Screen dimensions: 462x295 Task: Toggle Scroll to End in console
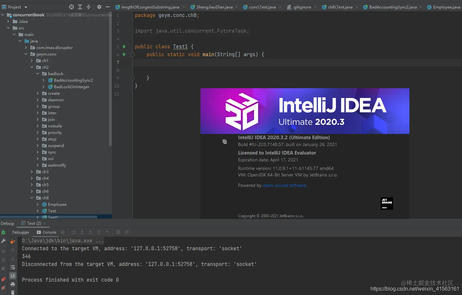pos(13,276)
